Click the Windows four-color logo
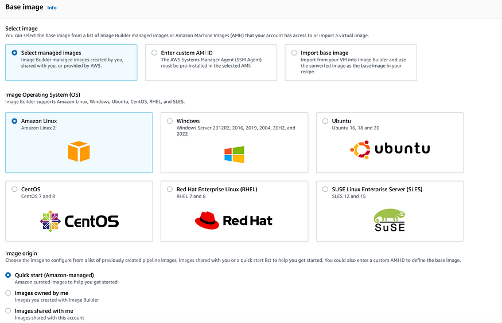 coord(234,155)
